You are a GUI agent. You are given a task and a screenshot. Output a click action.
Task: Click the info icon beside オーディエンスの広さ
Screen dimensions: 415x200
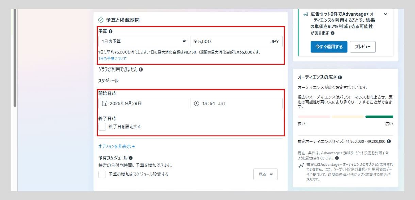[340, 77]
